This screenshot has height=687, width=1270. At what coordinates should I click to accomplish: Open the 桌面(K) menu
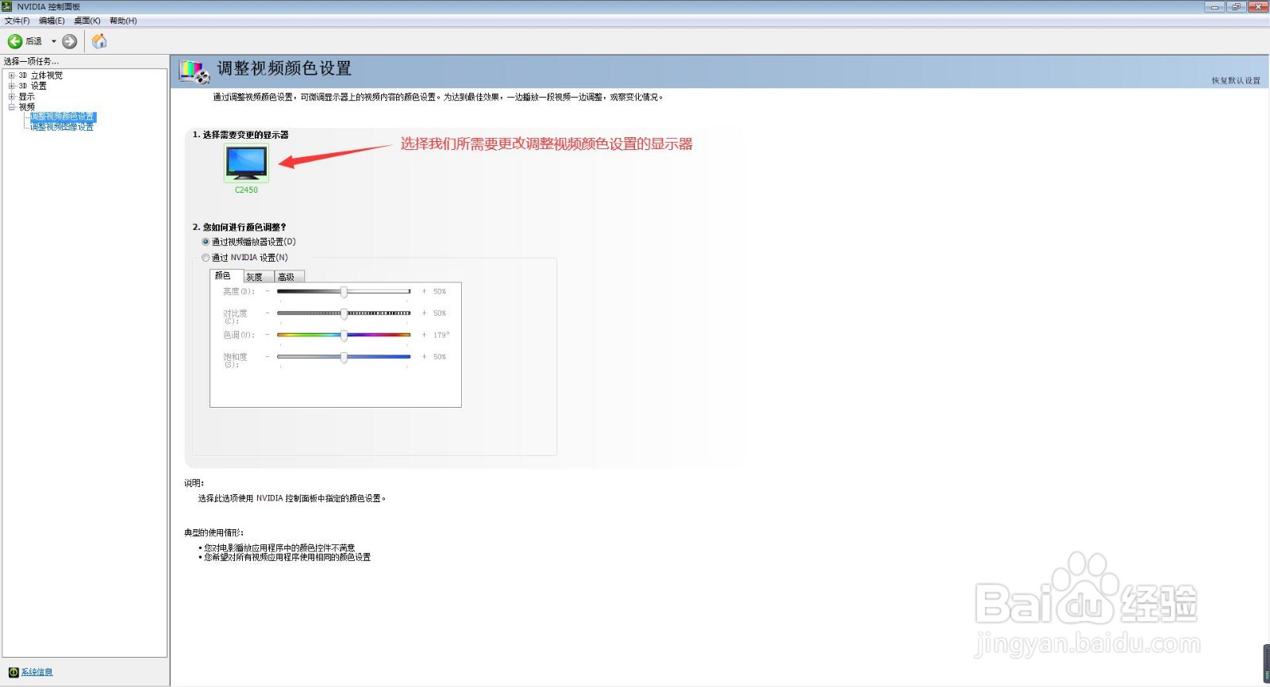tap(87, 21)
